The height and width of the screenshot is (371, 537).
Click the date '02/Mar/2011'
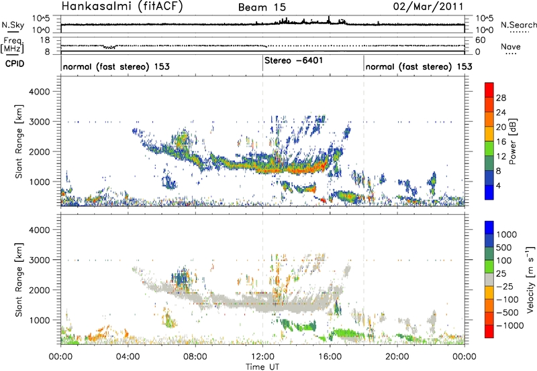(x=428, y=6)
